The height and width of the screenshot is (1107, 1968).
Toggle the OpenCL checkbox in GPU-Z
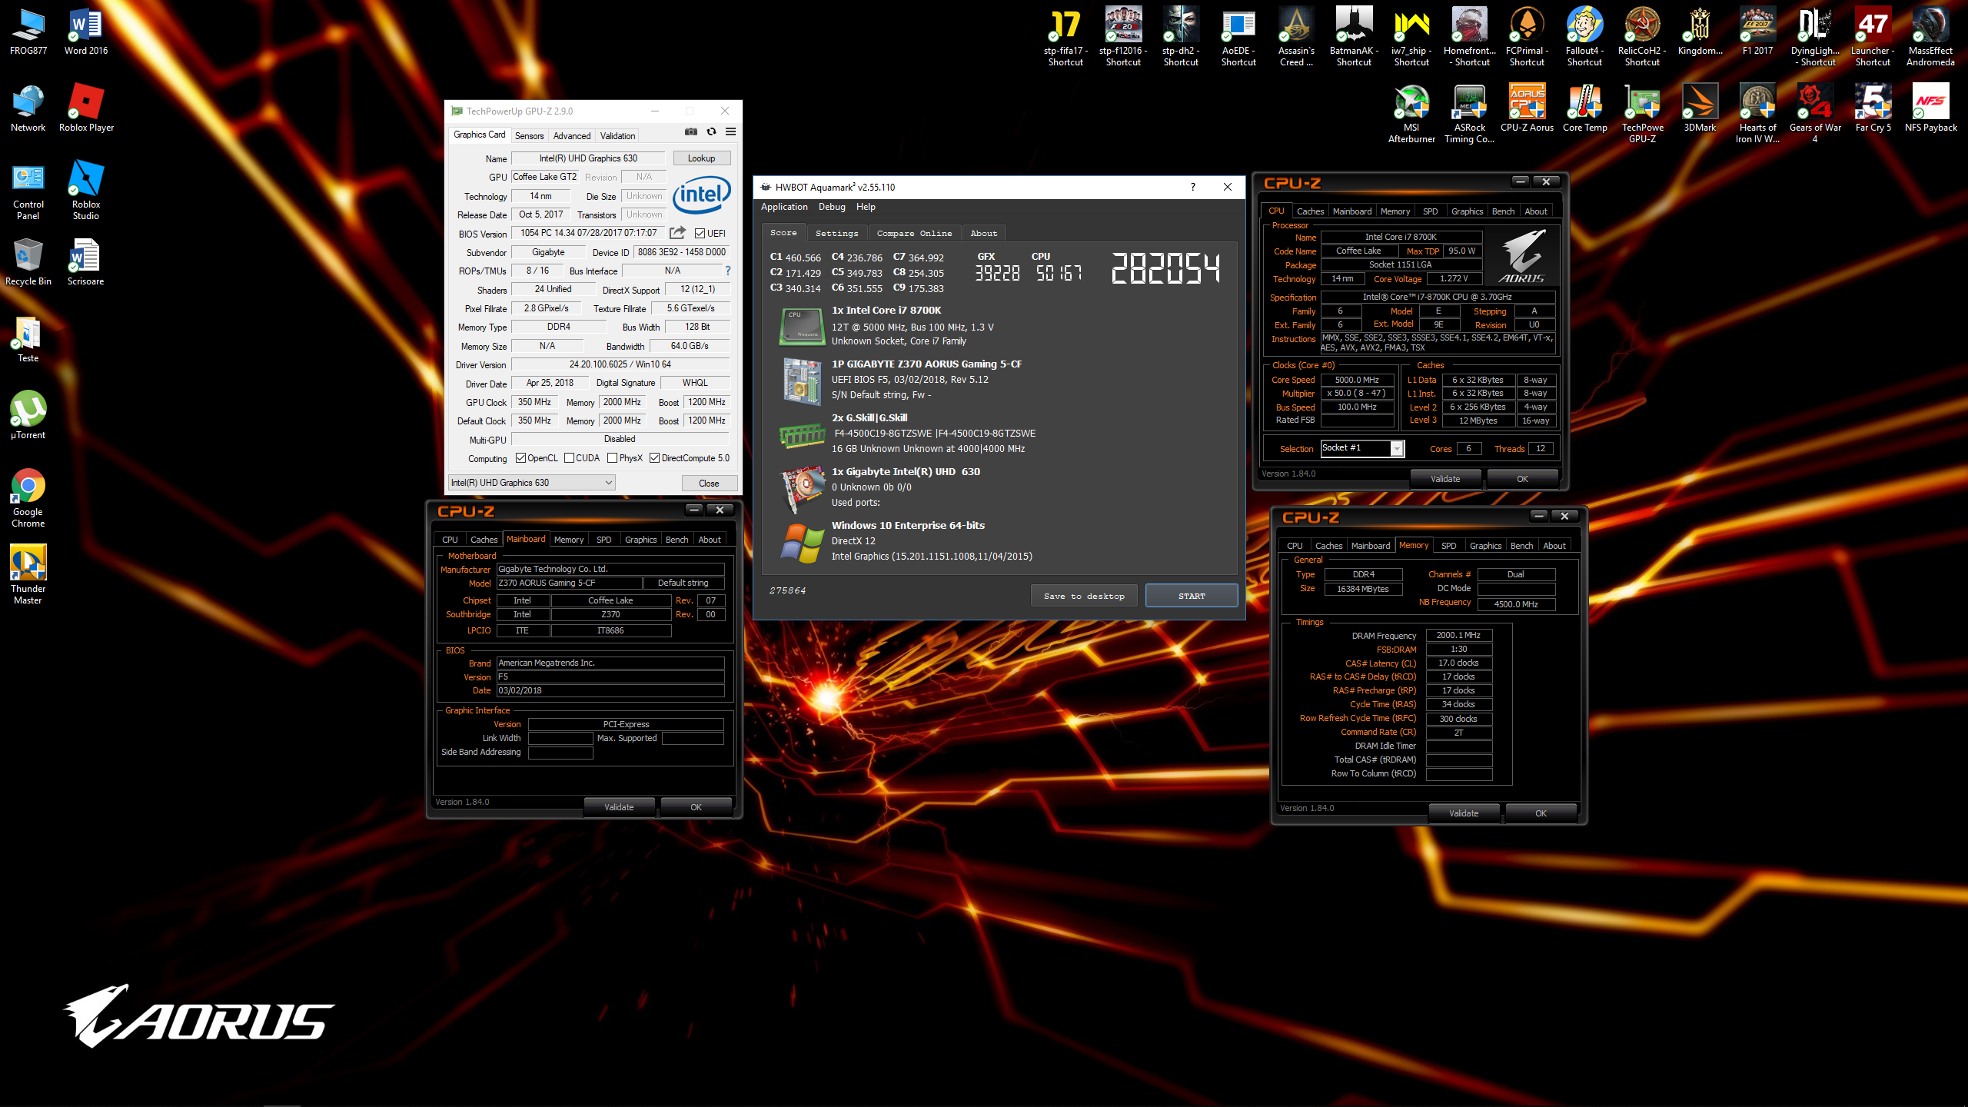[520, 458]
